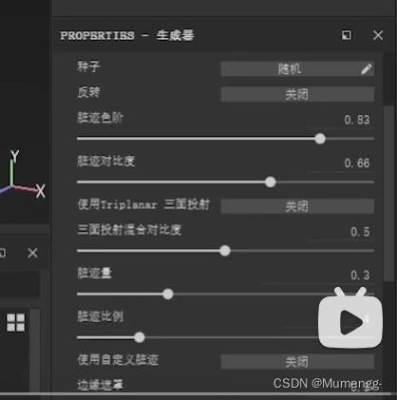Toggle 使用Triplanar 三面投射 option

coord(297,206)
